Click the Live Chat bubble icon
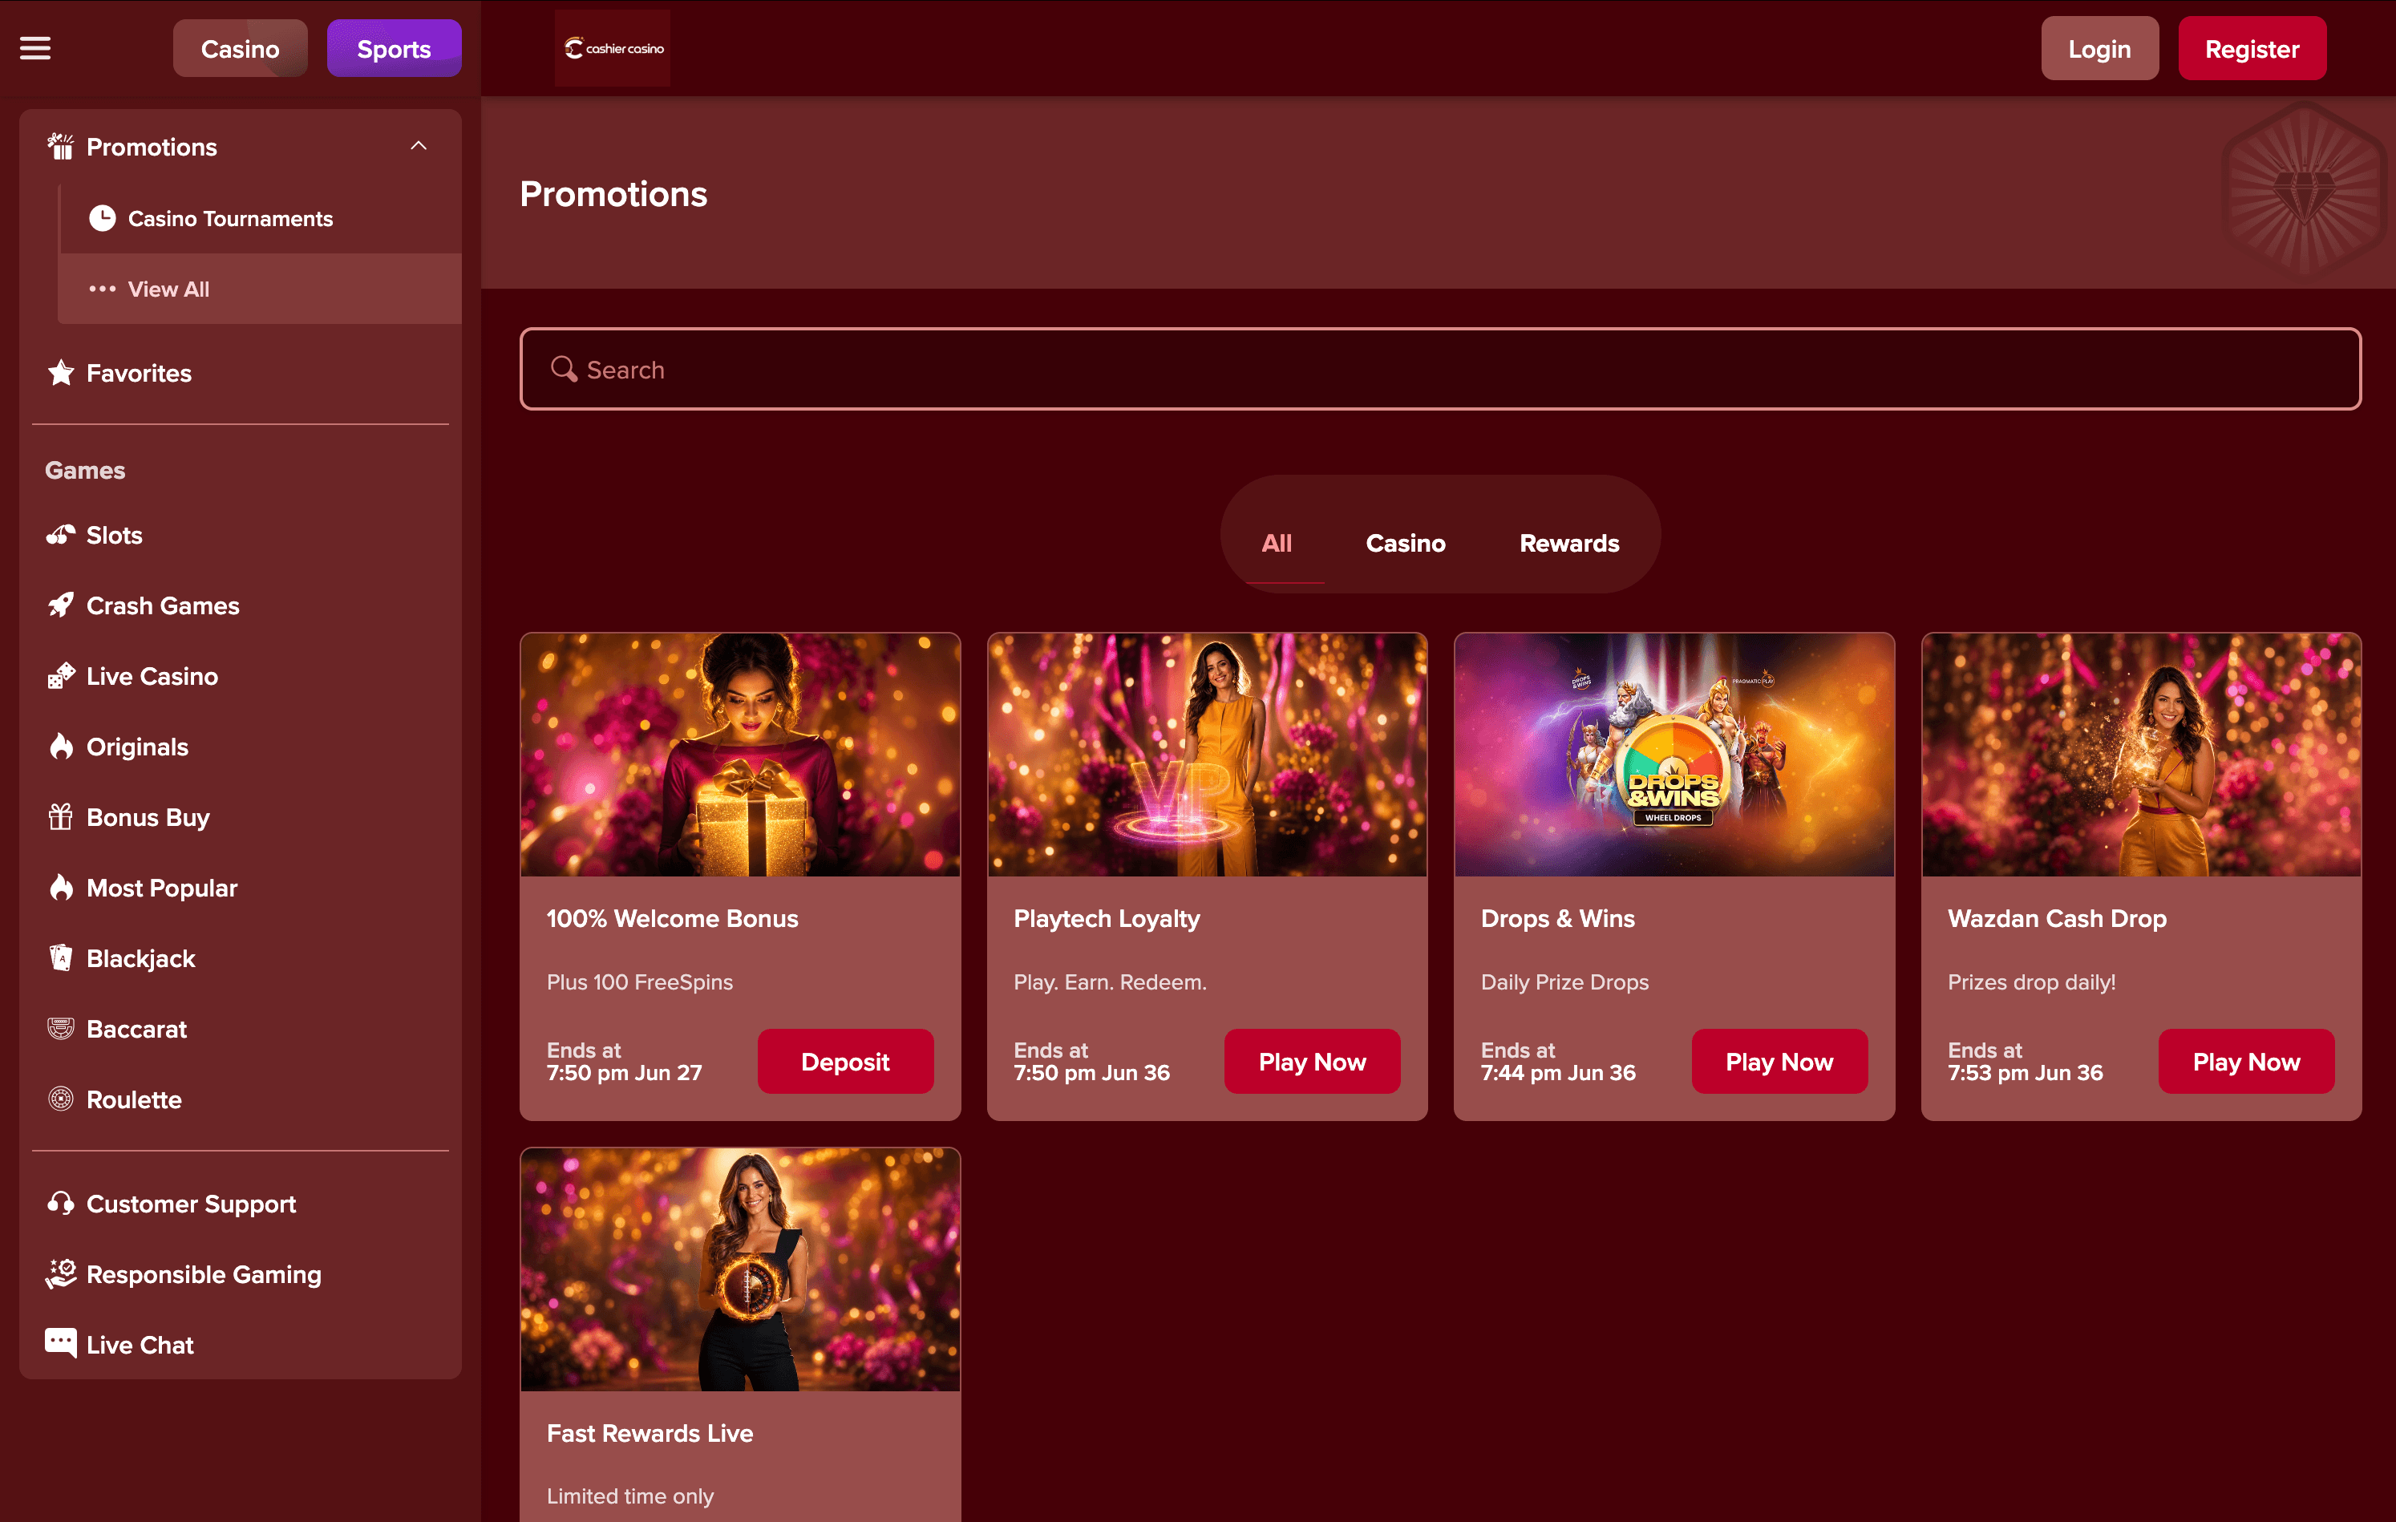Screen dimensions: 2396x1522 pos(61,1343)
